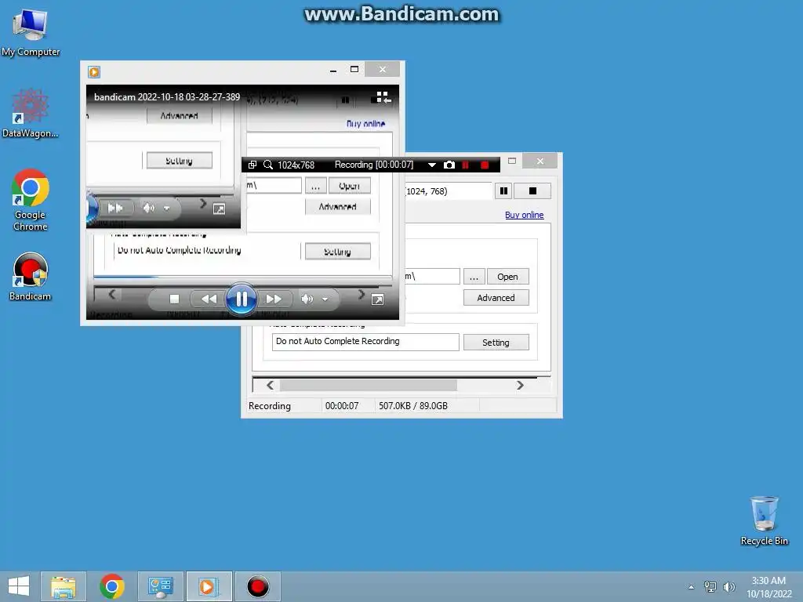
Task: Open File Explorer from the taskbar
Action: point(63,586)
